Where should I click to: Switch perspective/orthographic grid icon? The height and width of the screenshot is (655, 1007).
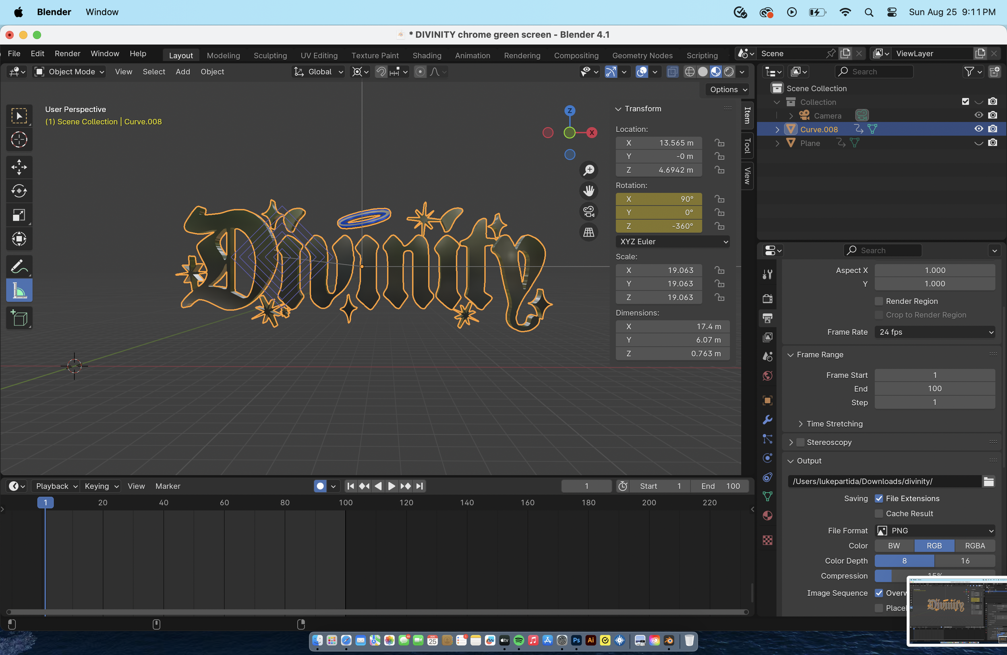(x=588, y=232)
